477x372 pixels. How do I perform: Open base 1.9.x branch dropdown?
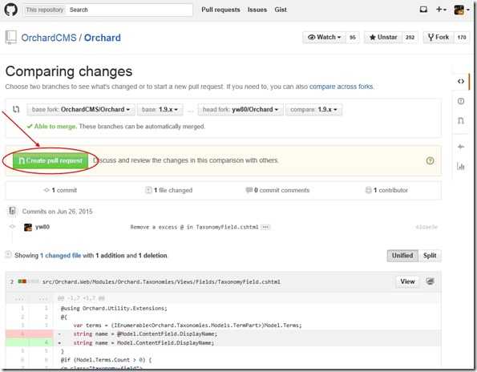click(x=160, y=110)
